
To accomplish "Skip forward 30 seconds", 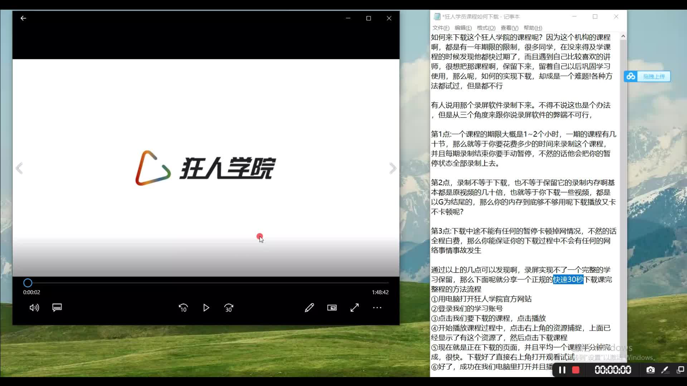I will click(x=229, y=308).
